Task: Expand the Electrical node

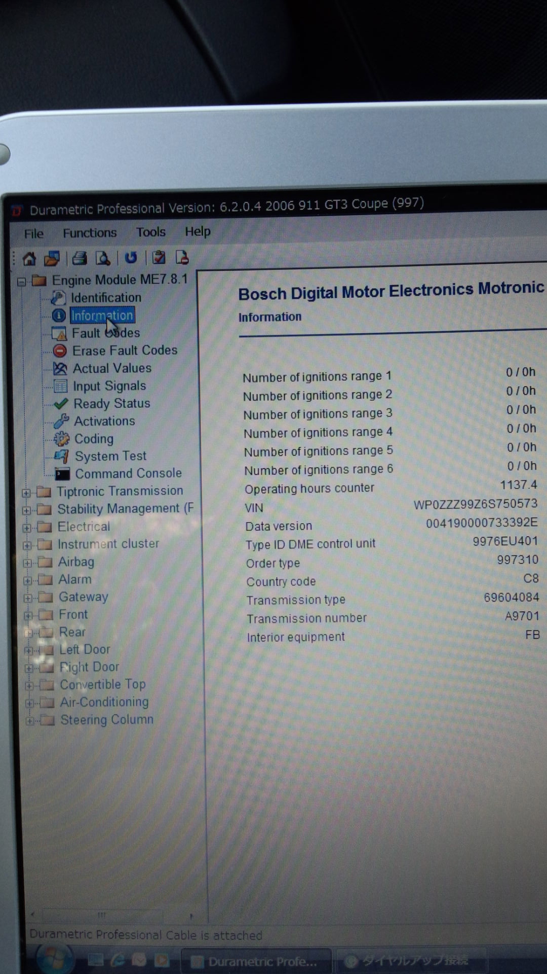Action: point(27,528)
